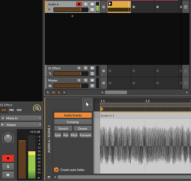Click the Audio 6 volume fader
The width and height of the screenshot is (191, 181).
pyautogui.click(x=71, y=10)
